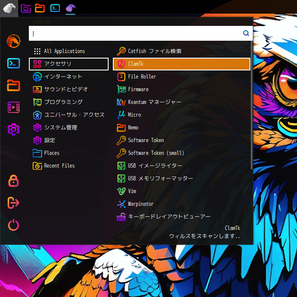Log out using the exit arrow icon
297x297 pixels.
click(x=14, y=203)
